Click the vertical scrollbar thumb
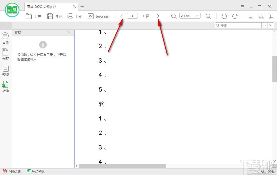Image resolution: width=277 pixels, height=175 pixels. [275, 69]
